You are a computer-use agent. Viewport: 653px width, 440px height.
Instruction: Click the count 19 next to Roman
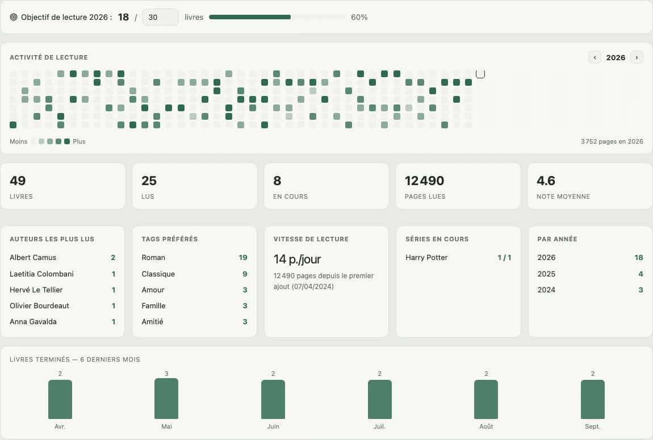(243, 258)
